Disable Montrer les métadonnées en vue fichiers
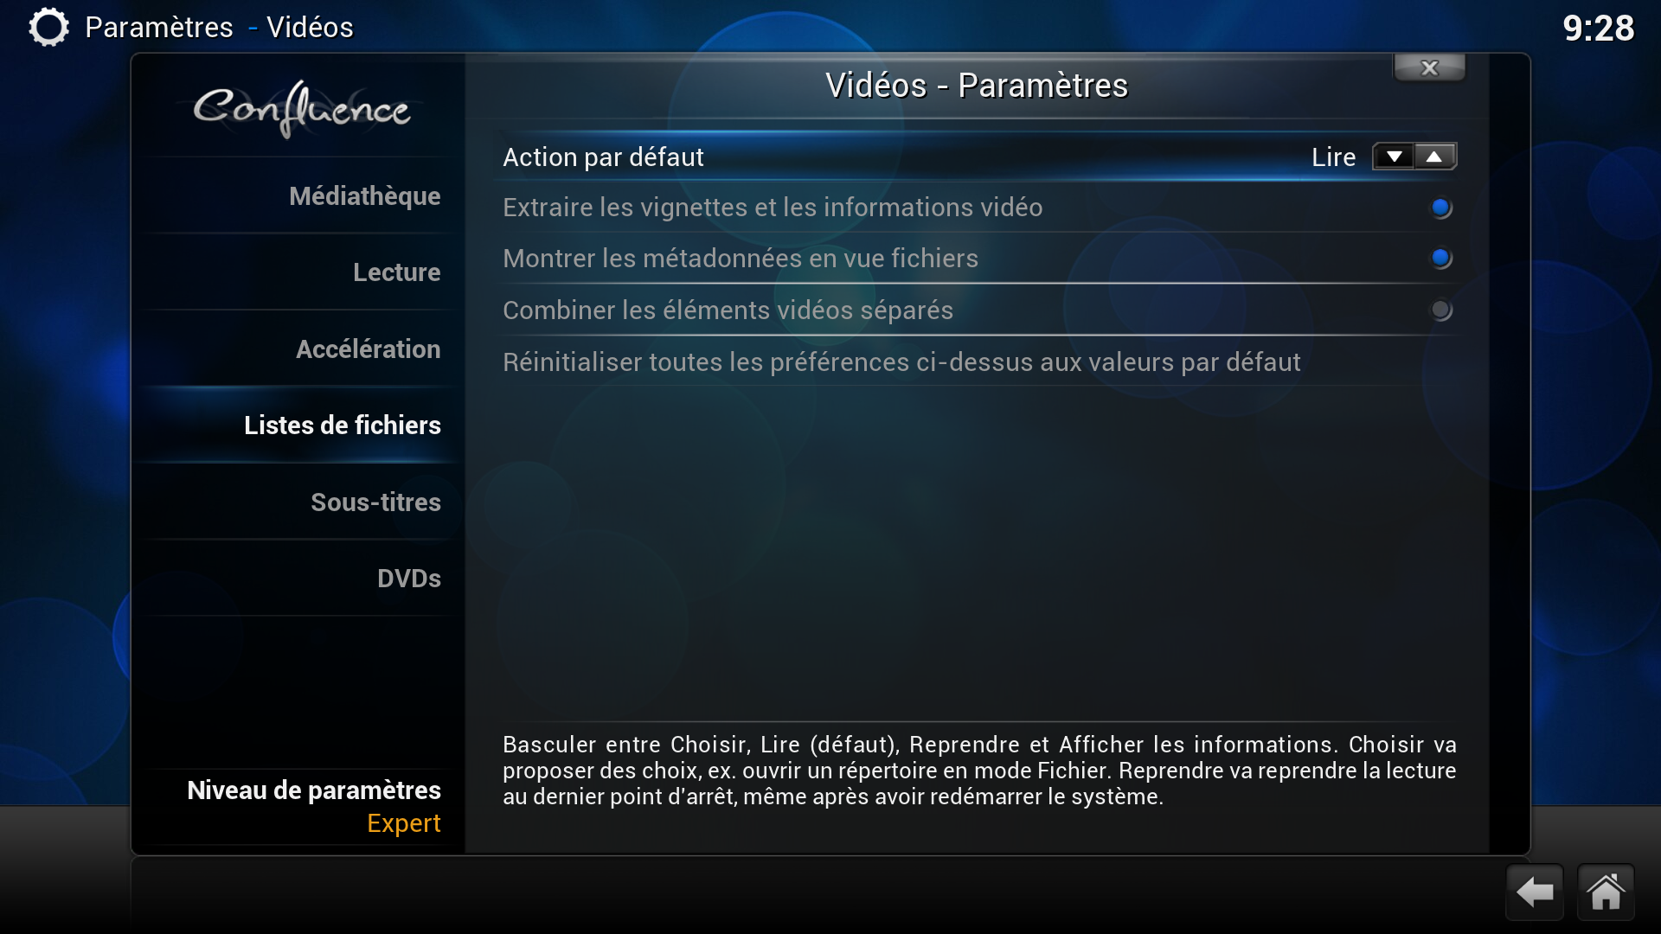 coord(1440,258)
